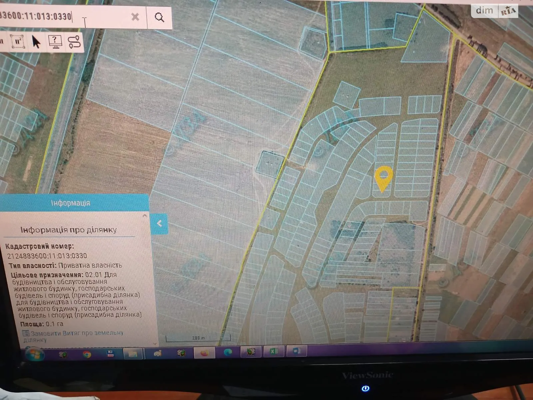The width and height of the screenshot is (533, 400).
Task: Click inside the cadastral number search input
Action: tap(50, 17)
